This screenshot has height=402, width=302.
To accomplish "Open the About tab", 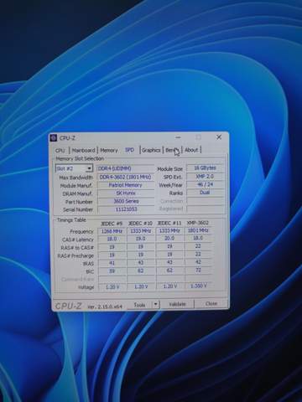I will [191, 150].
